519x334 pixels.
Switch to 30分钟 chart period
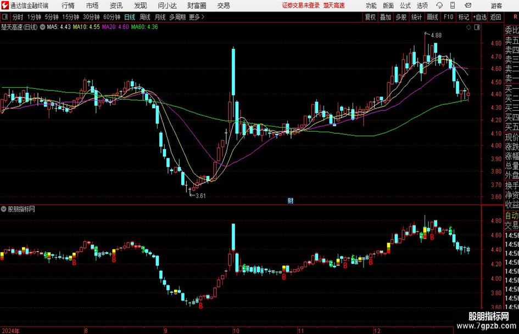pyautogui.click(x=91, y=17)
